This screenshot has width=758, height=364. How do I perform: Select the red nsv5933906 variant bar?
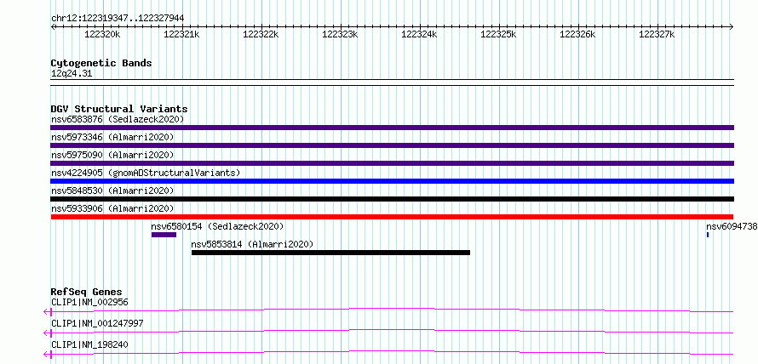[x=392, y=217]
